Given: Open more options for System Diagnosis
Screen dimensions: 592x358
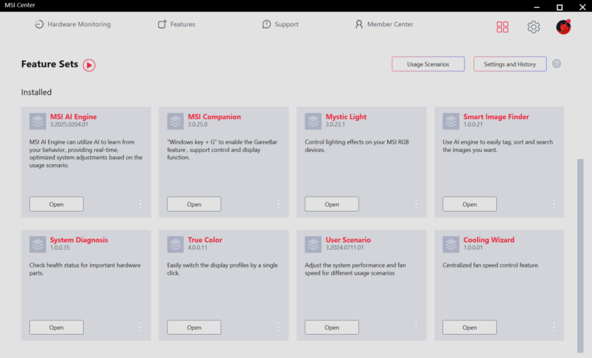Looking at the screenshot, I should pyautogui.click(x=140, y=327).
